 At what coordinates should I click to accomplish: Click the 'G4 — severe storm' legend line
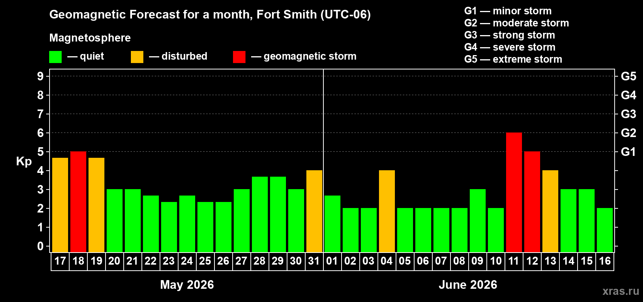[x=510, y=47]
